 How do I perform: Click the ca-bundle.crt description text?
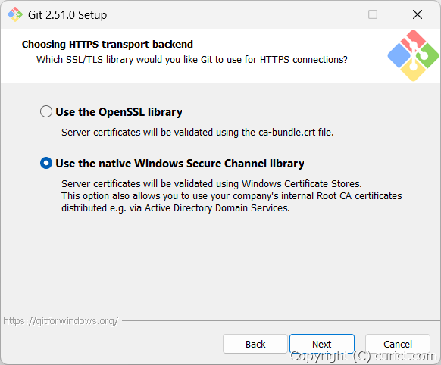[x=198, y=132]
